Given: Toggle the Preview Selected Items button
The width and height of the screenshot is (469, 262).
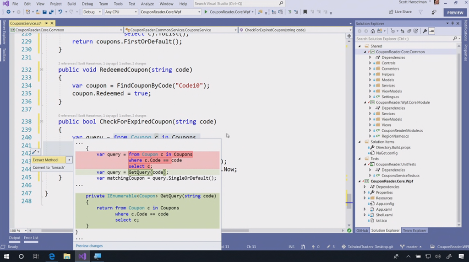Looking at the screenshot, I should coord(432,31).
